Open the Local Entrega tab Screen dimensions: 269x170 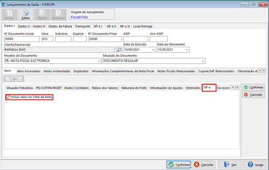tap(143, 26)
